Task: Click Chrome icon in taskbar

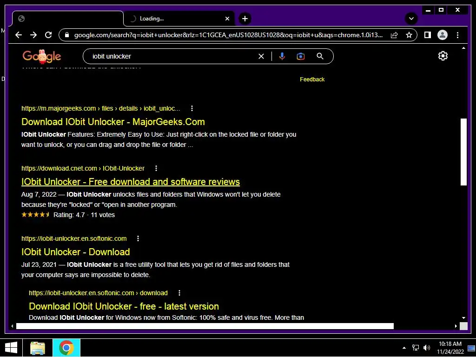Action: [66, 348]
